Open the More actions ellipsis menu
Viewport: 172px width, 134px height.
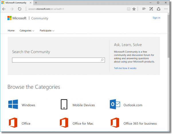click(166, 9)
